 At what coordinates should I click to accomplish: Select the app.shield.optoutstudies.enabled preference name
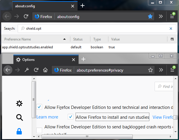tap(28, 47)
